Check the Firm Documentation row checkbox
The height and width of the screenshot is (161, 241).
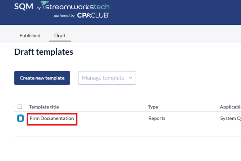21,118
